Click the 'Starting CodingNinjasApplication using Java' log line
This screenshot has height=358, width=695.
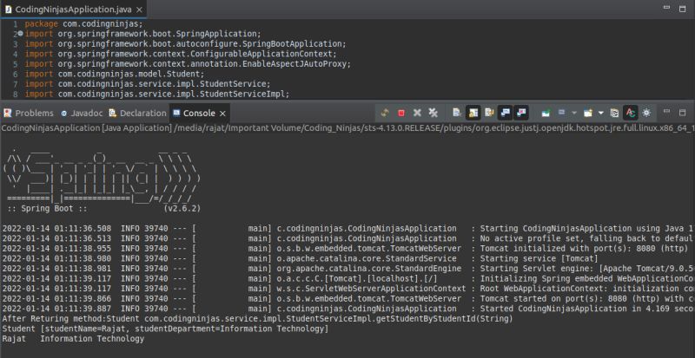348,228
